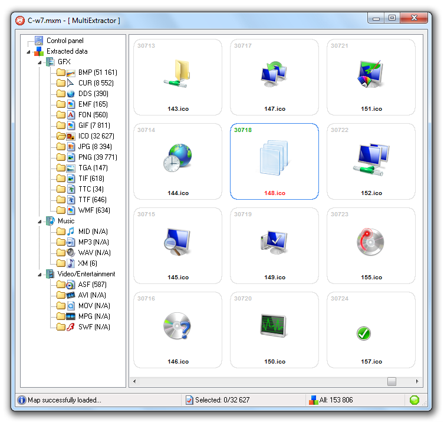Select the 155.ico red disc thumbnail
Viewport: 444px width, 426px height.
point(371,243)
